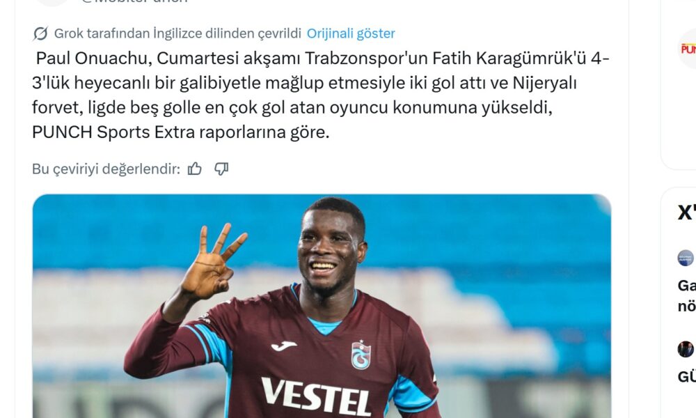Click the "Bu çeviriyi değerlendir:" label
The width and height of the screenshot is (696, 418).
(106, 169)
